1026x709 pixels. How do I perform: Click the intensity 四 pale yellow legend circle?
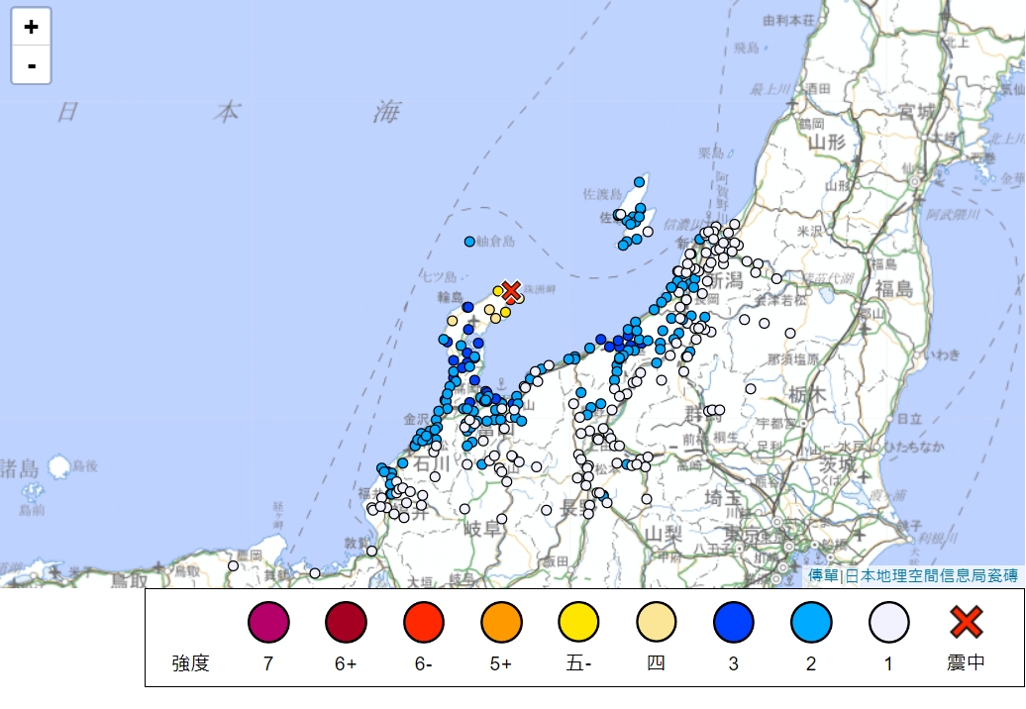[x=656, y=623]
